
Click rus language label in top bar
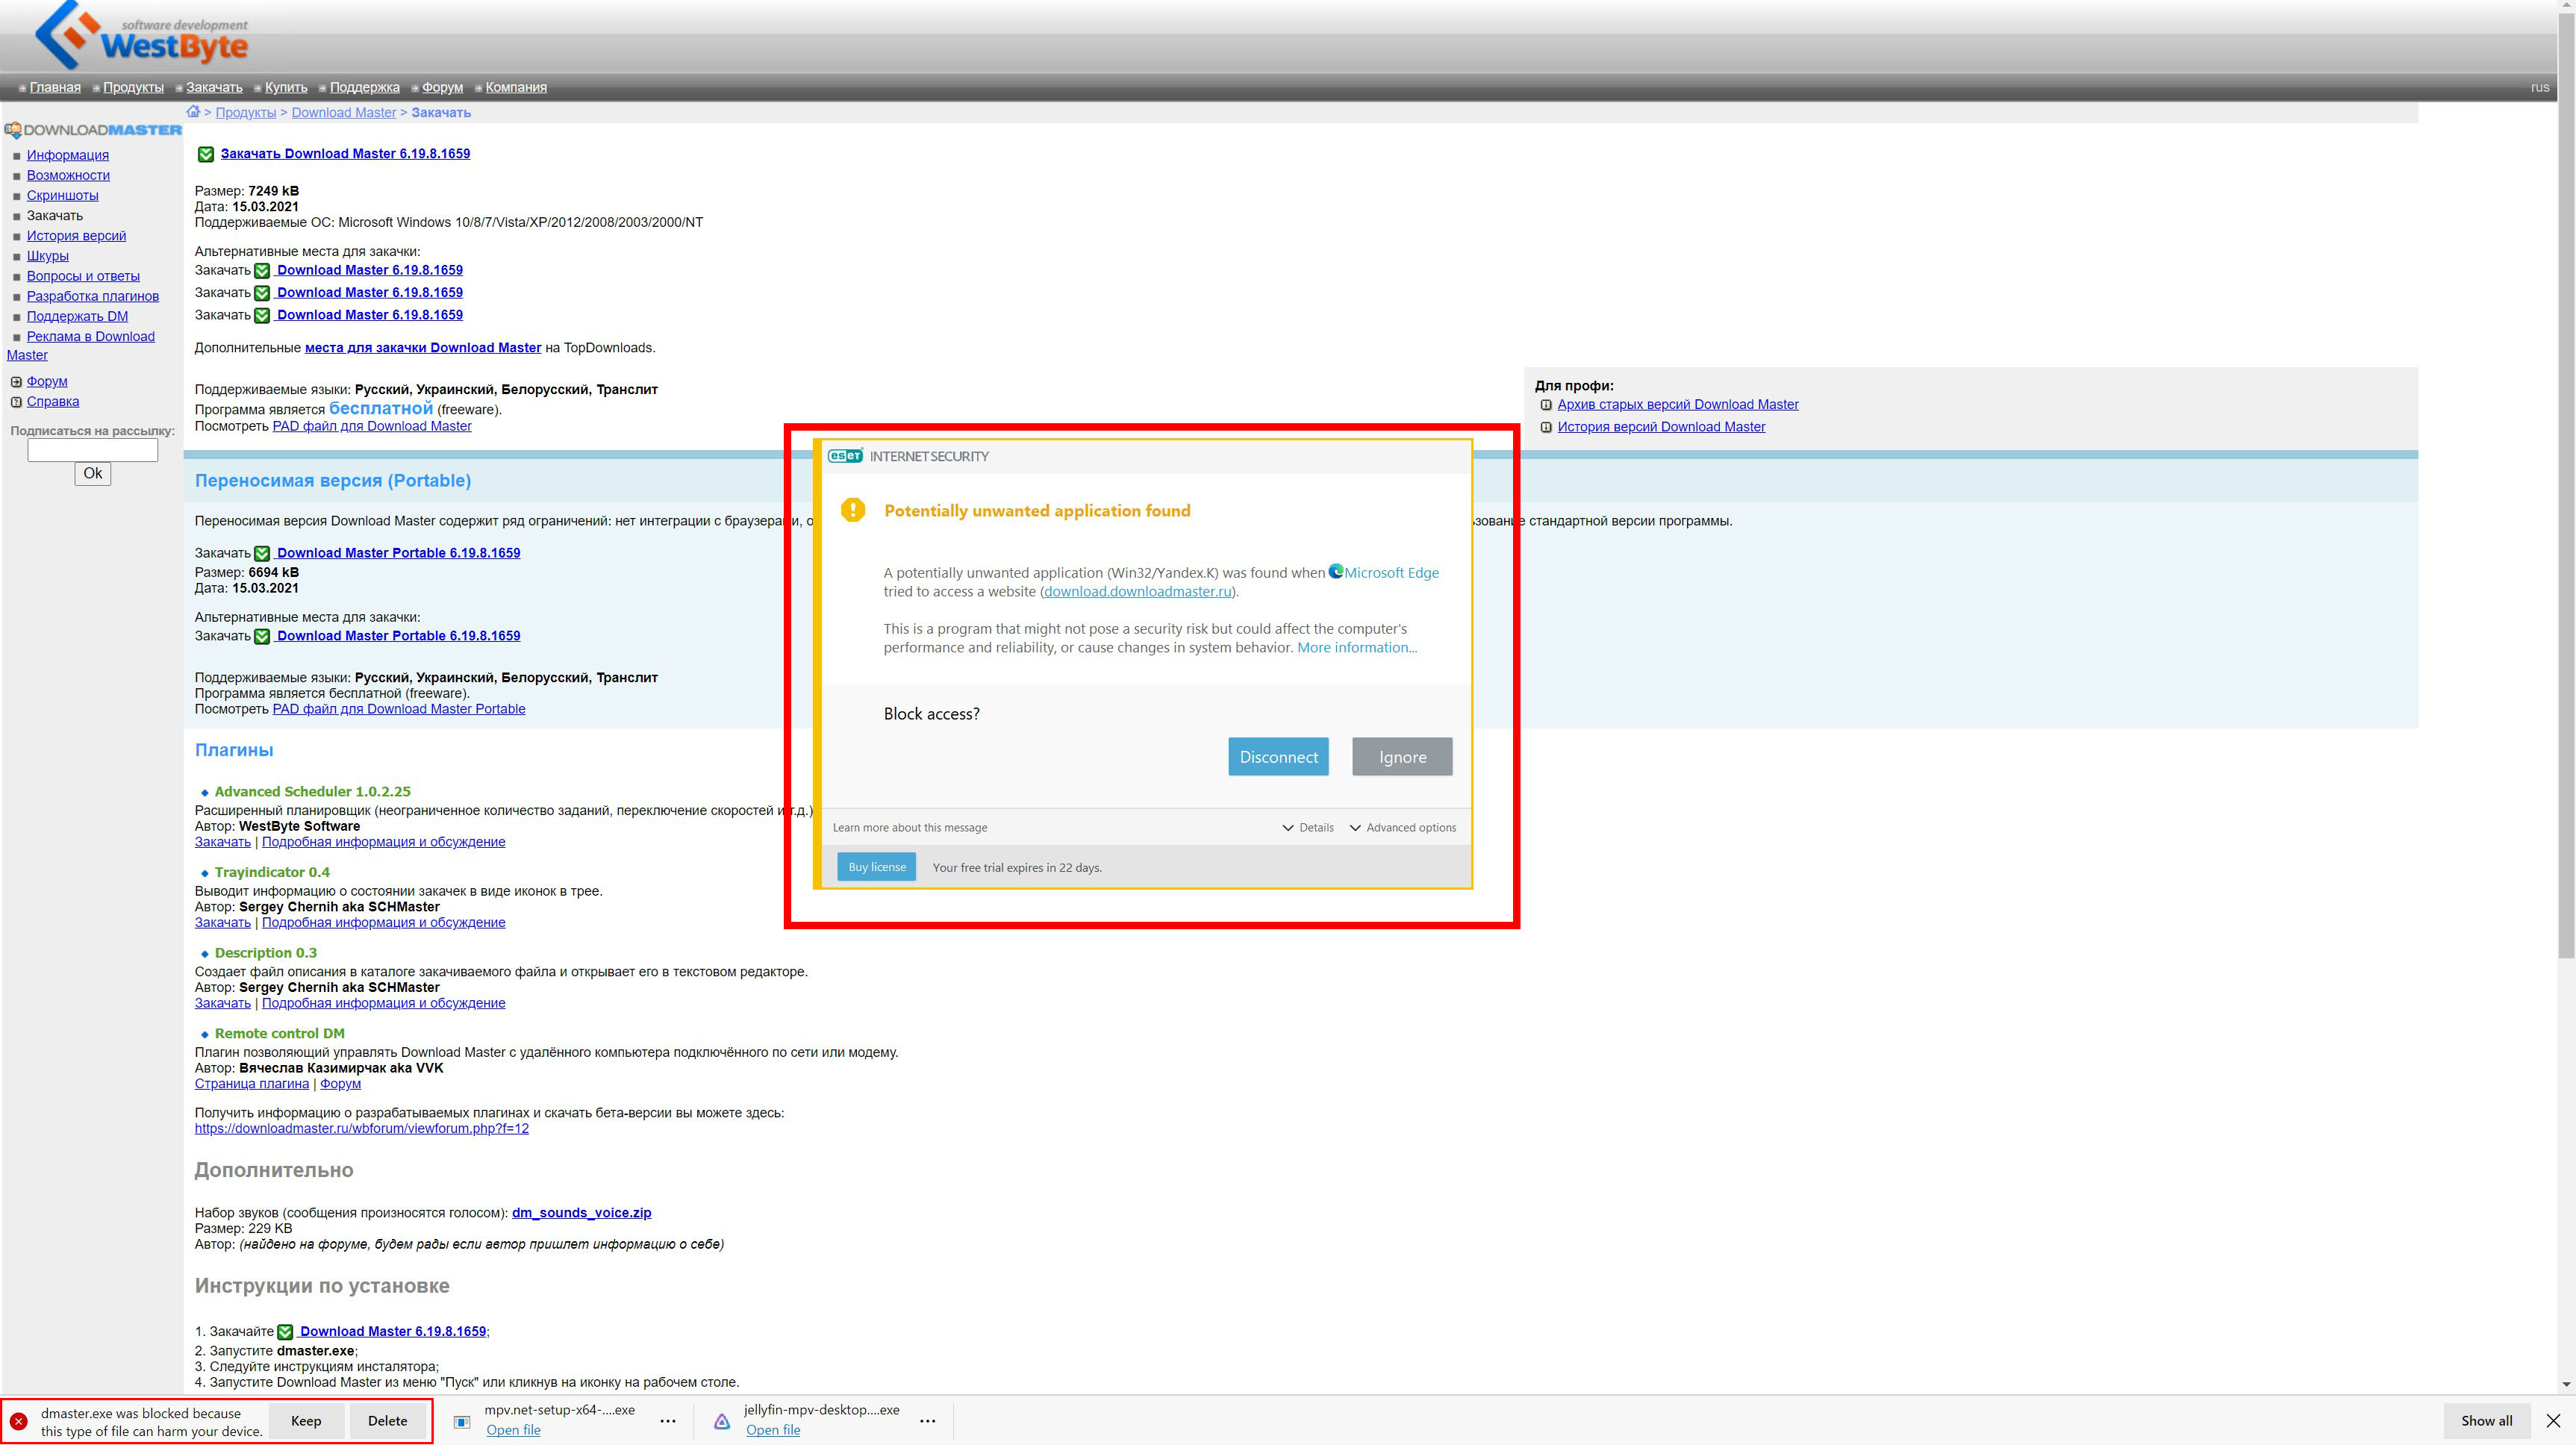pyautogui.click(x=2539, y=87)
